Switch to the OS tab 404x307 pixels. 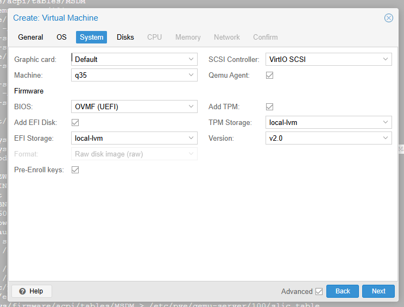click(x=61, y=37)
